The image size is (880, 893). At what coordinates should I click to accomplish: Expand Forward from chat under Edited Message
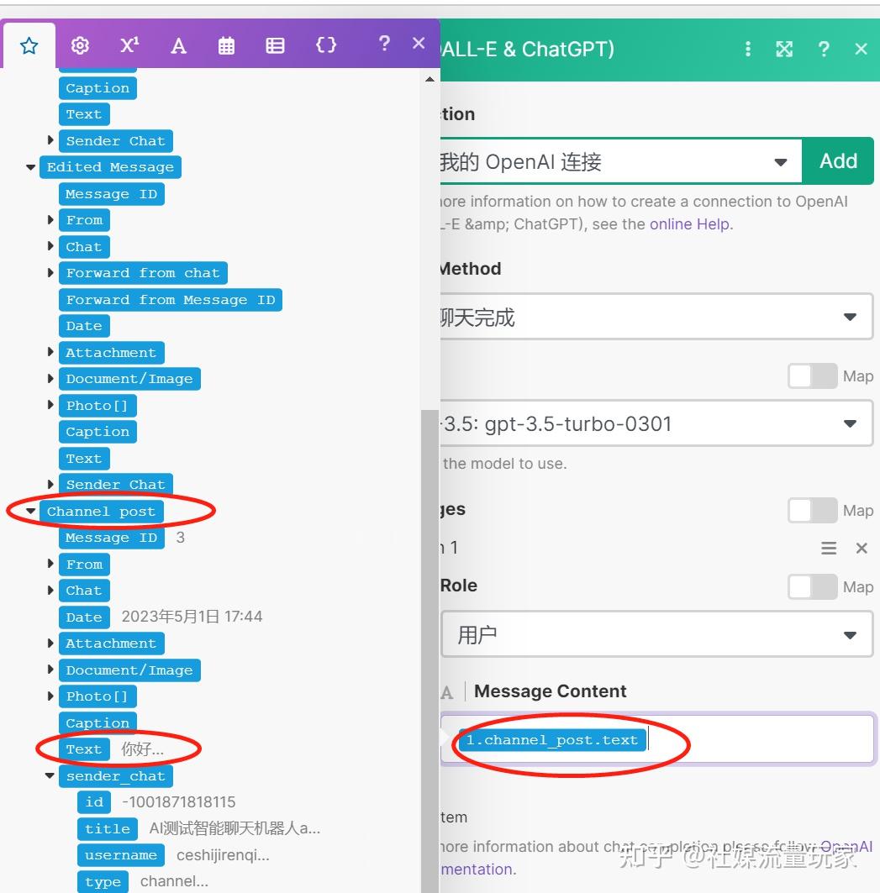(50, 273)
